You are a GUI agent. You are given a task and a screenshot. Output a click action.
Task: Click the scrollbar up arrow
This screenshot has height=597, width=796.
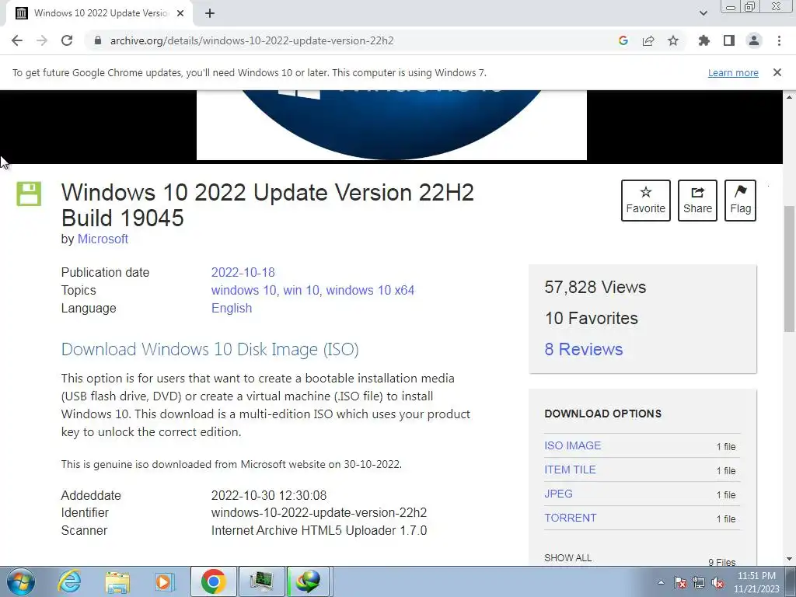(x=789, y=96)
